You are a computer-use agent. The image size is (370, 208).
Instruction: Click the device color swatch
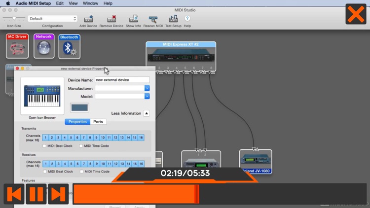tap(79, 107)
